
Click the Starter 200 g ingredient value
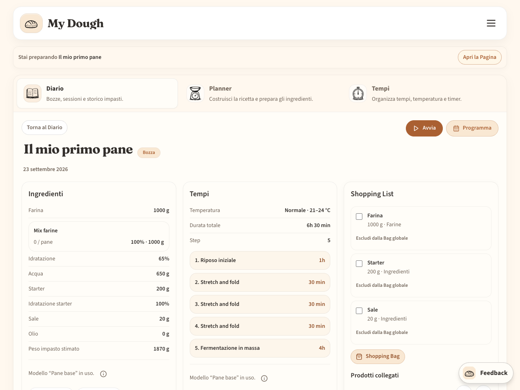tap(163, 289)
